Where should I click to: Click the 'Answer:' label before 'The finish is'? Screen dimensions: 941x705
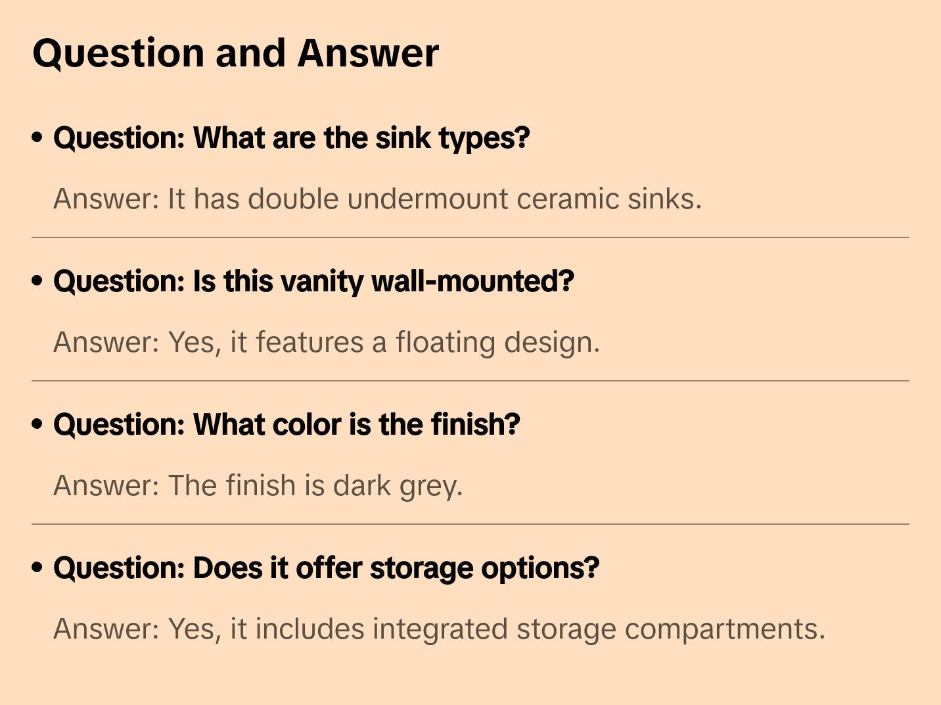[x=106, y=486]
